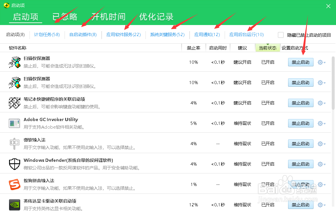Screen dimensions: 336x211
Task: Open gear settings for 笔记本快捷键程序 row
Action: click(x=321, y=103)
